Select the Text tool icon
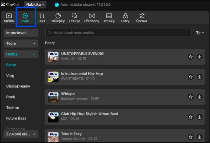 (41, 16)
